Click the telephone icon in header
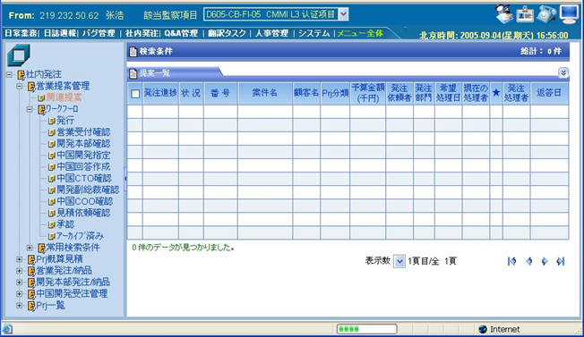Image resolution: width=584 pixels, height=337 pixels. [x=546, y=14]
